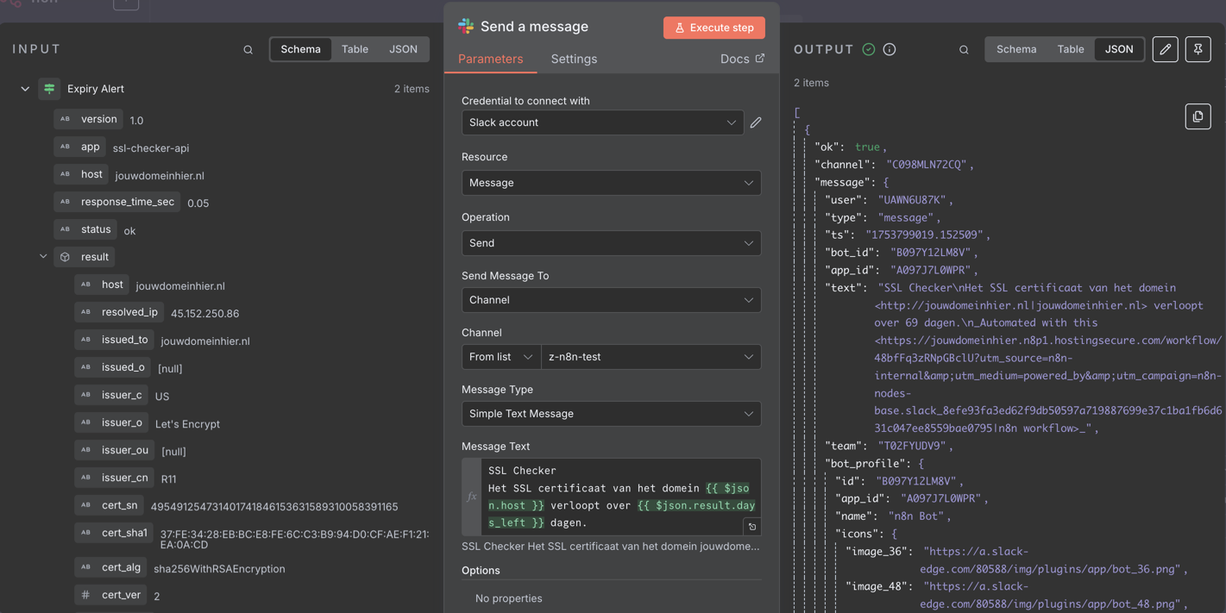Click the object cube icon beside result

click(66, 257)
